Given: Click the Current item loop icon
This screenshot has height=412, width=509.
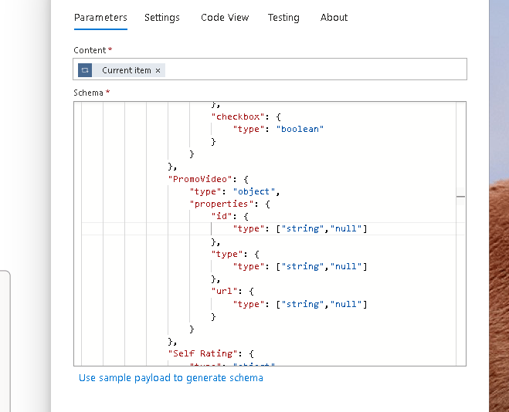Looking at the screenshot, I should 85,70.
